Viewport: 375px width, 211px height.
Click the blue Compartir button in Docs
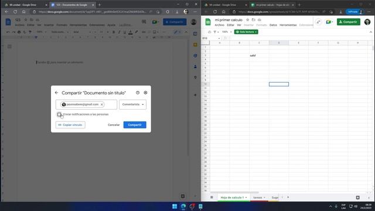(175, 22)
